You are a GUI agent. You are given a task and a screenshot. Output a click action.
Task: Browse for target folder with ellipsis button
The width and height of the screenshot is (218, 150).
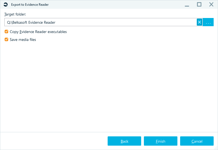click(208, 22)
